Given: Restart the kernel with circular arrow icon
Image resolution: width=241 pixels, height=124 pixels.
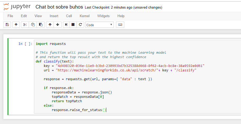Looking at the screenshot, I should (80, 25).
